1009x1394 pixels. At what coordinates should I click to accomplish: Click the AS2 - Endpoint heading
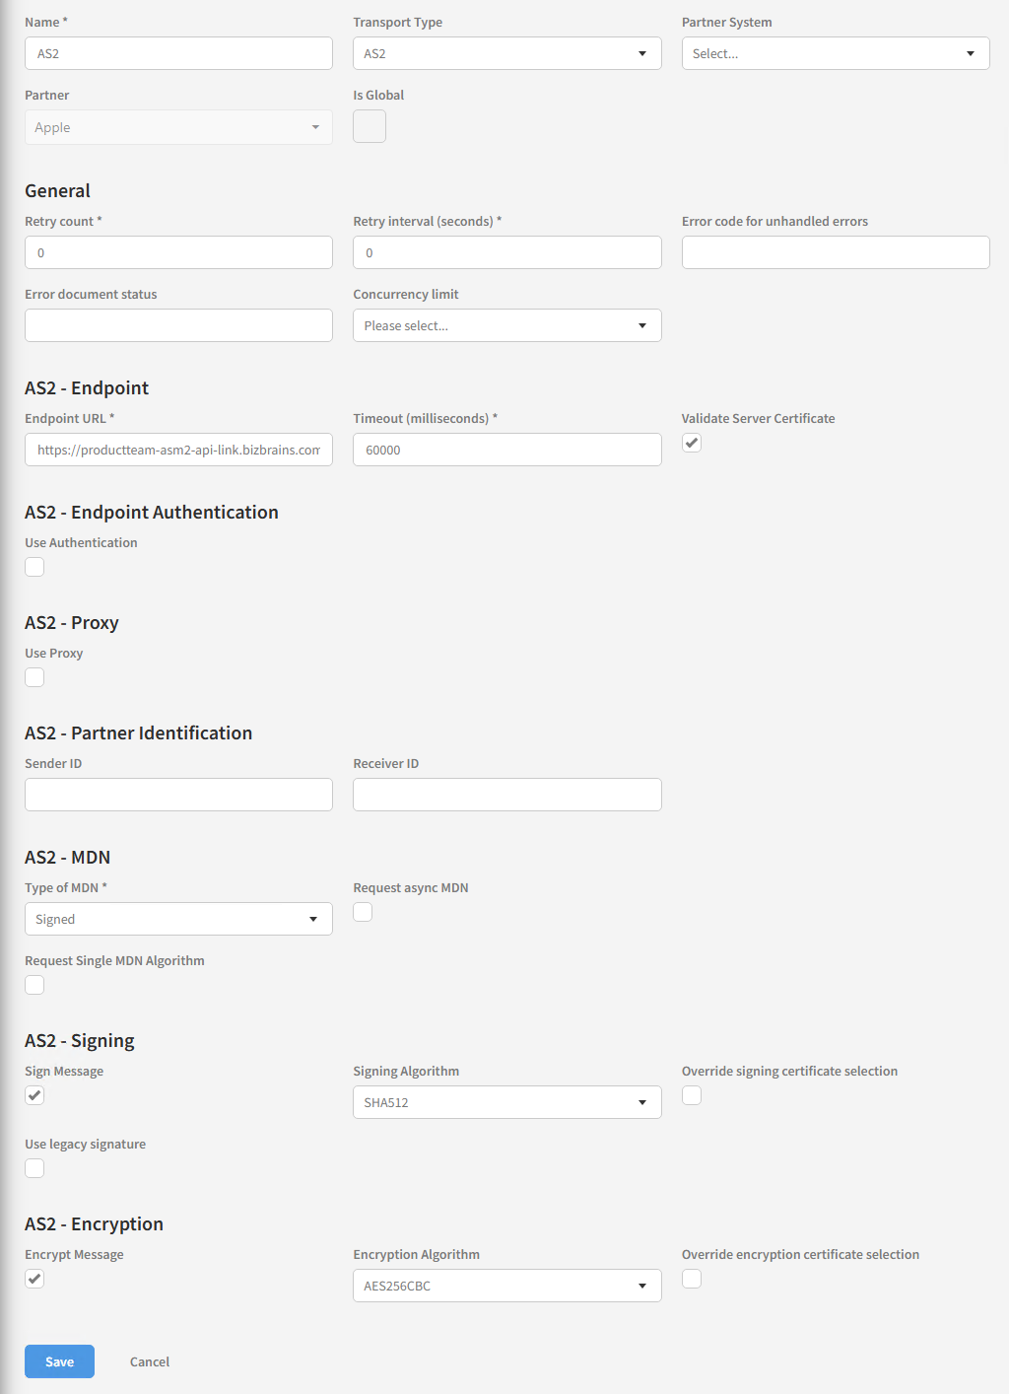point(87,388)
